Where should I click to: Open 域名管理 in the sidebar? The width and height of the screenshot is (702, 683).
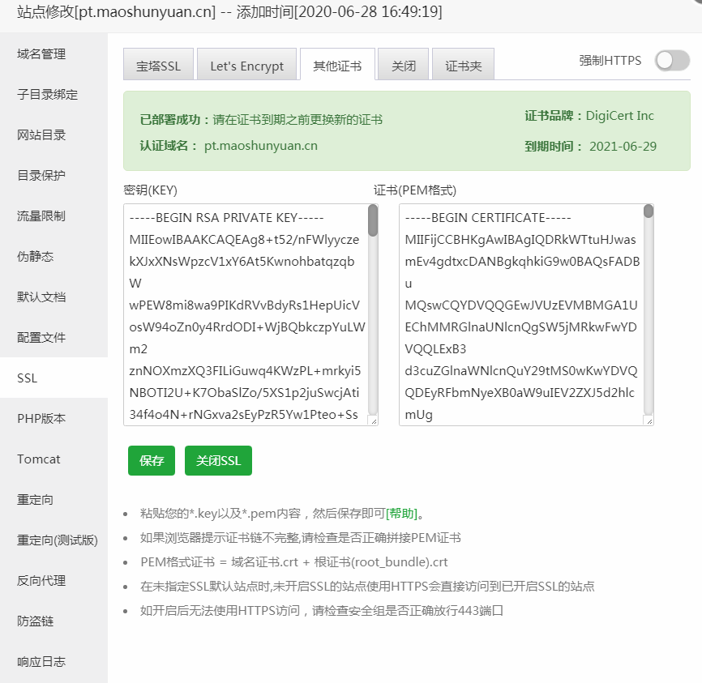pyautogui.click(x=41, y=54)
